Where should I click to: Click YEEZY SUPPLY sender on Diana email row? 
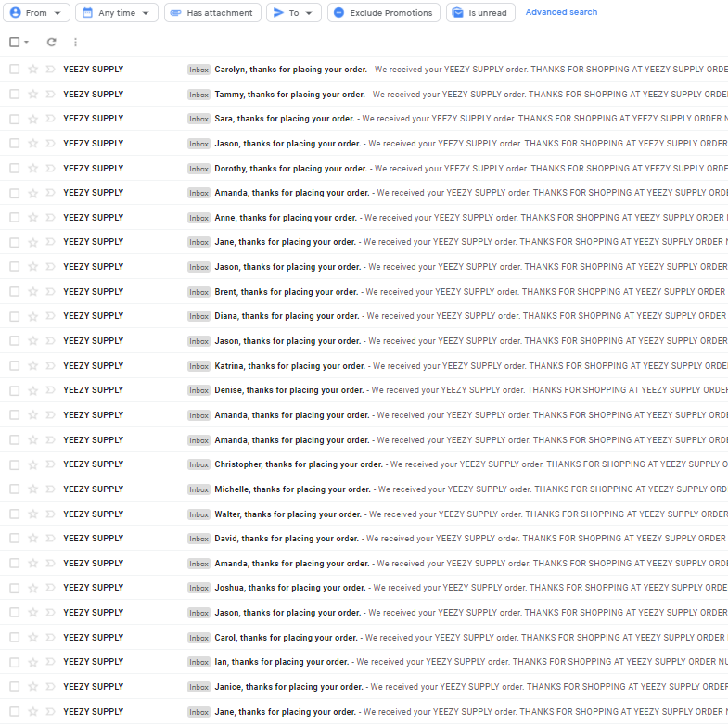94,316
